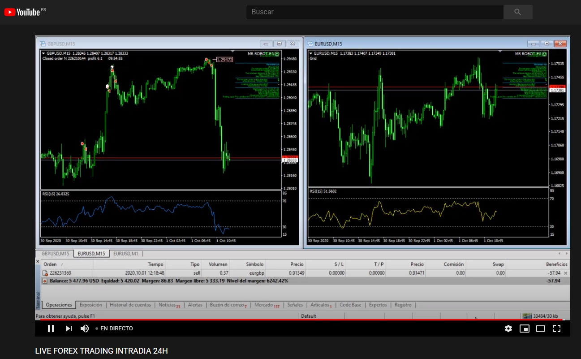581x359 pixels.
Task: Select EURUSD,M15 chart tab
Action: pos(91,254)
